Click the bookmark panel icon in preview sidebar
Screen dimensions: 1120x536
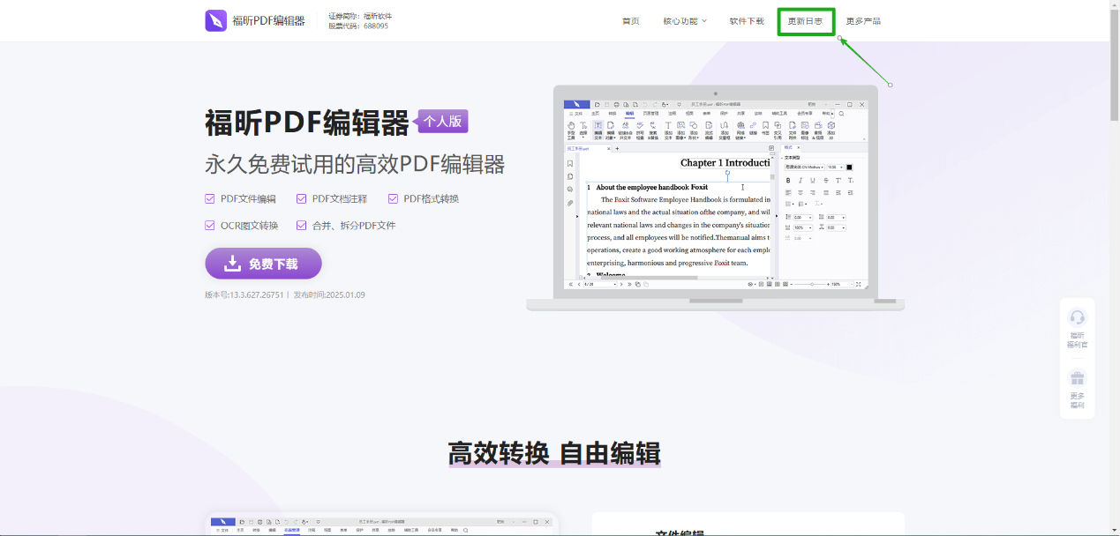(570, 163)
